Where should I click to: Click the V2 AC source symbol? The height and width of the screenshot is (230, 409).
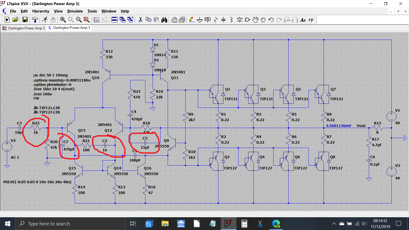coord(7,147)
